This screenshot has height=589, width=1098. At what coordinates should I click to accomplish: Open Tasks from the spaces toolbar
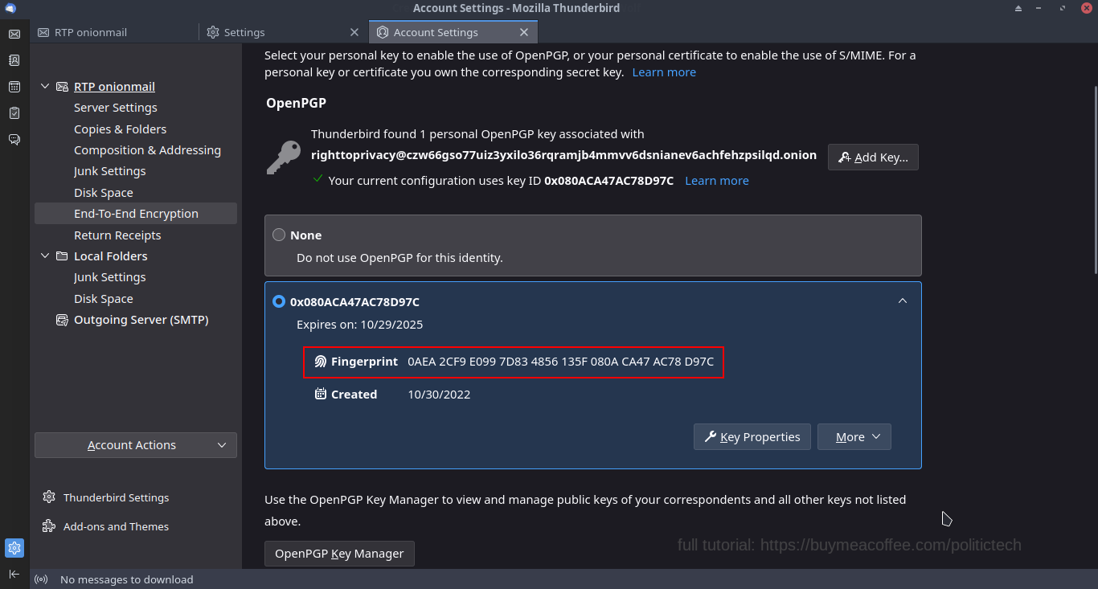point(14,113)
